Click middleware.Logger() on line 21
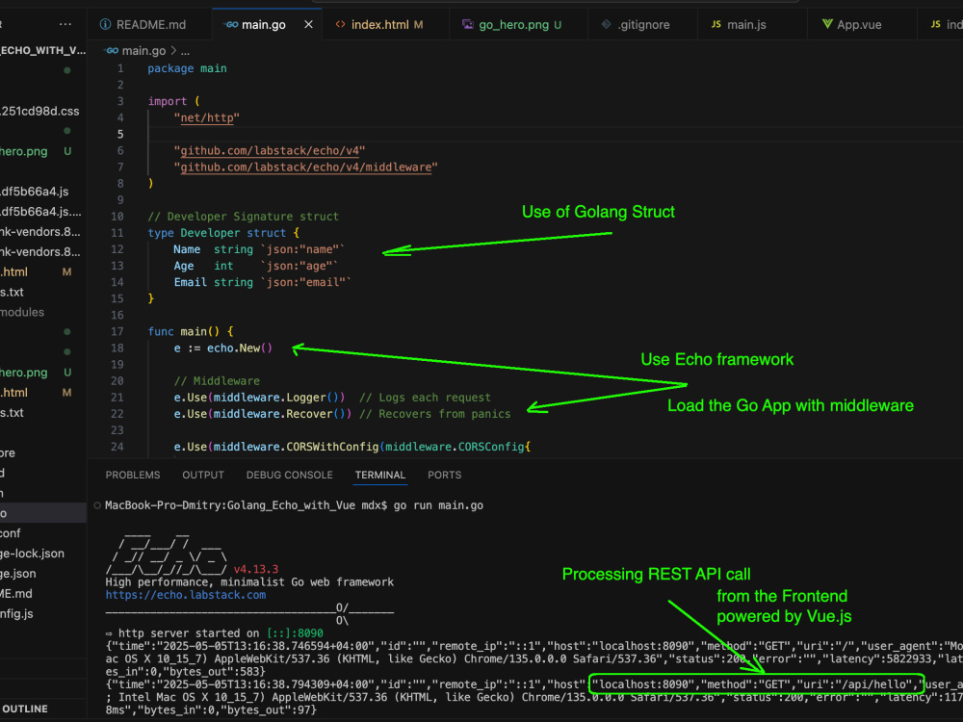The height and width of the screenshot is (722, 963). point(279,398)
